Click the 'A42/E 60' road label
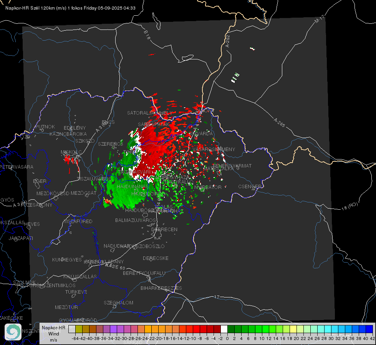376x345 pixels. [115, 266]
